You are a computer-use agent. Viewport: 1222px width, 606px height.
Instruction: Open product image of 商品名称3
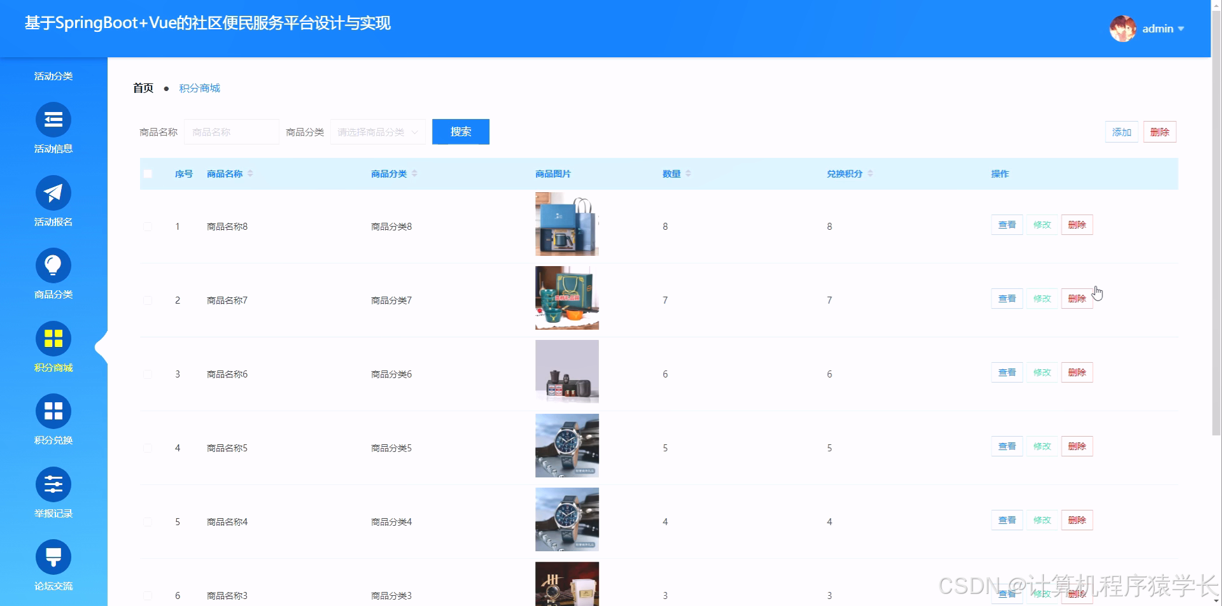pyautogui.click(x=567, y=584)
